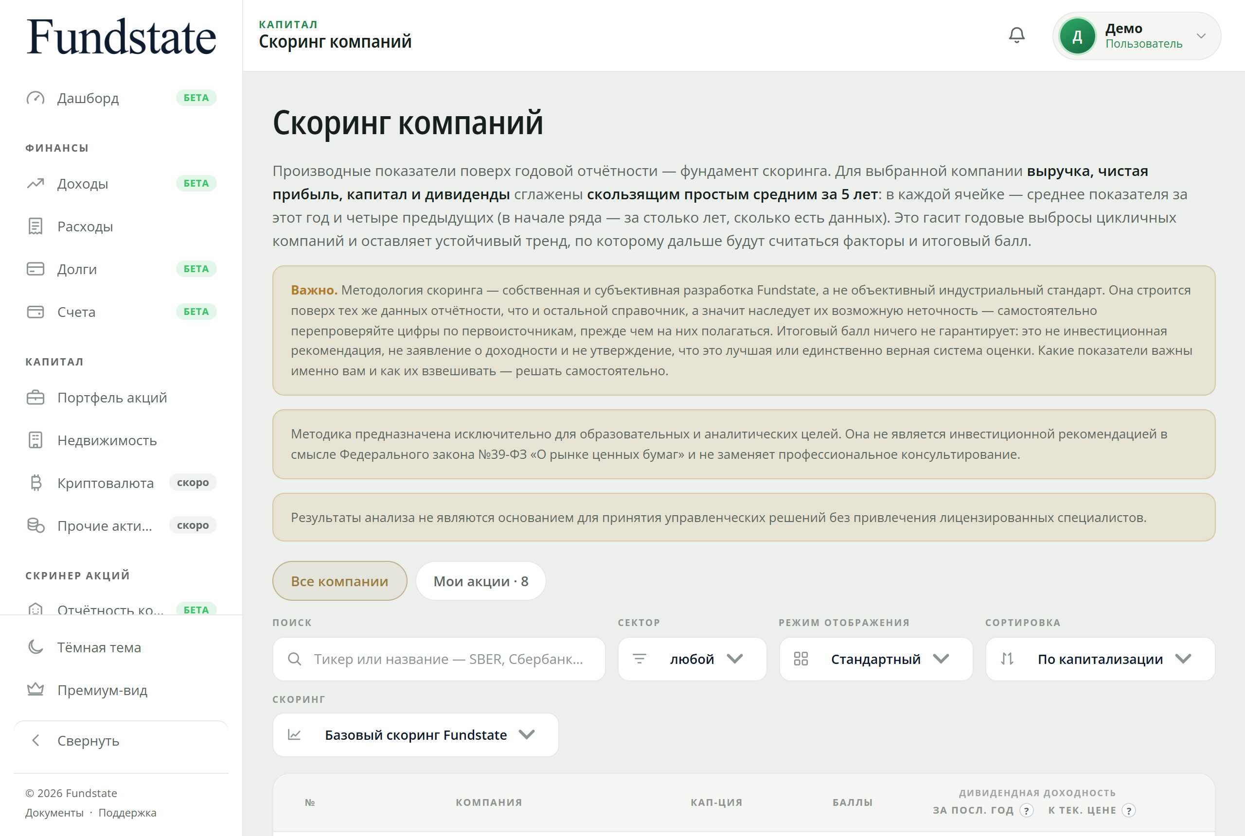Open Счета menu item

121,312
